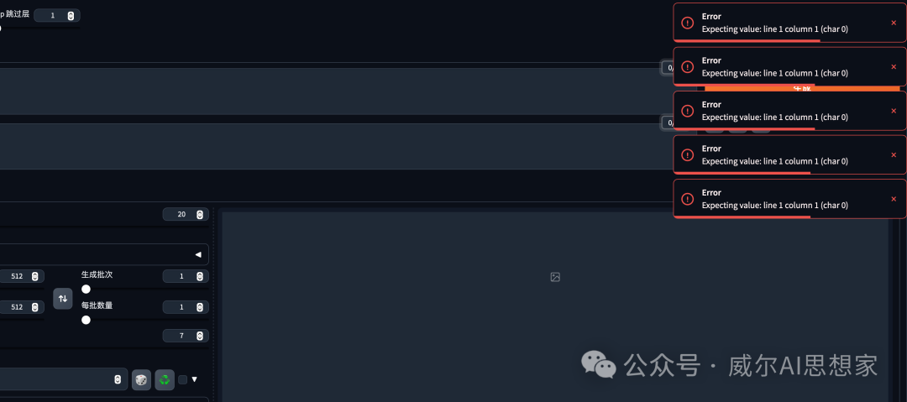Adjust the 生成批次 slider handle
The image size is (907, 402).
pos(87,290)
